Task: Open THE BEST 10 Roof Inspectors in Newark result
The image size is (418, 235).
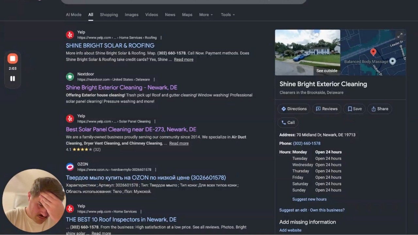Action: click(121, 219)
